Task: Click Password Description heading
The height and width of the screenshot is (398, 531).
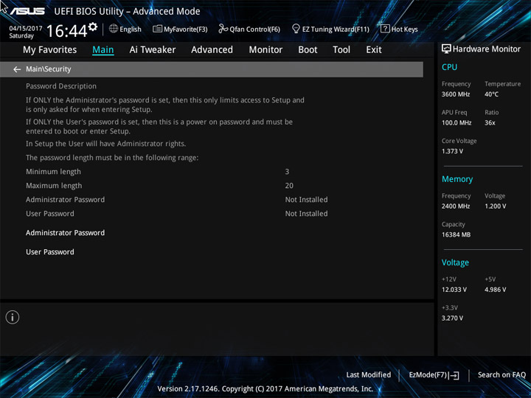Action: [61, 86]
